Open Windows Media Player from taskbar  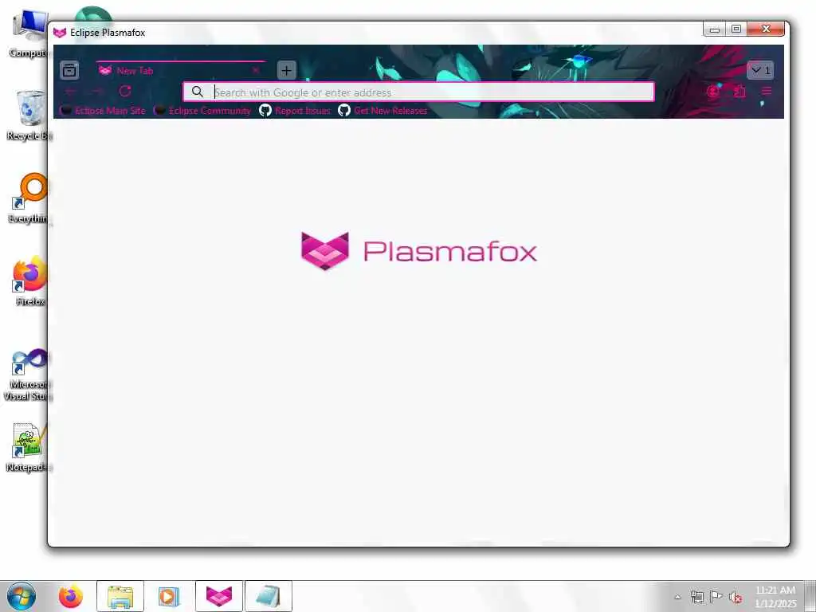[x=169, y=596]
